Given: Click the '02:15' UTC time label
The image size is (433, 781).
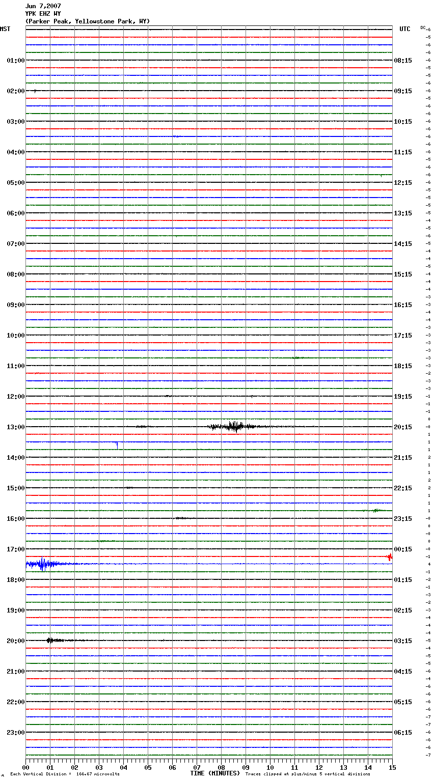Looking at the screenshot, I should click(403, 610).
